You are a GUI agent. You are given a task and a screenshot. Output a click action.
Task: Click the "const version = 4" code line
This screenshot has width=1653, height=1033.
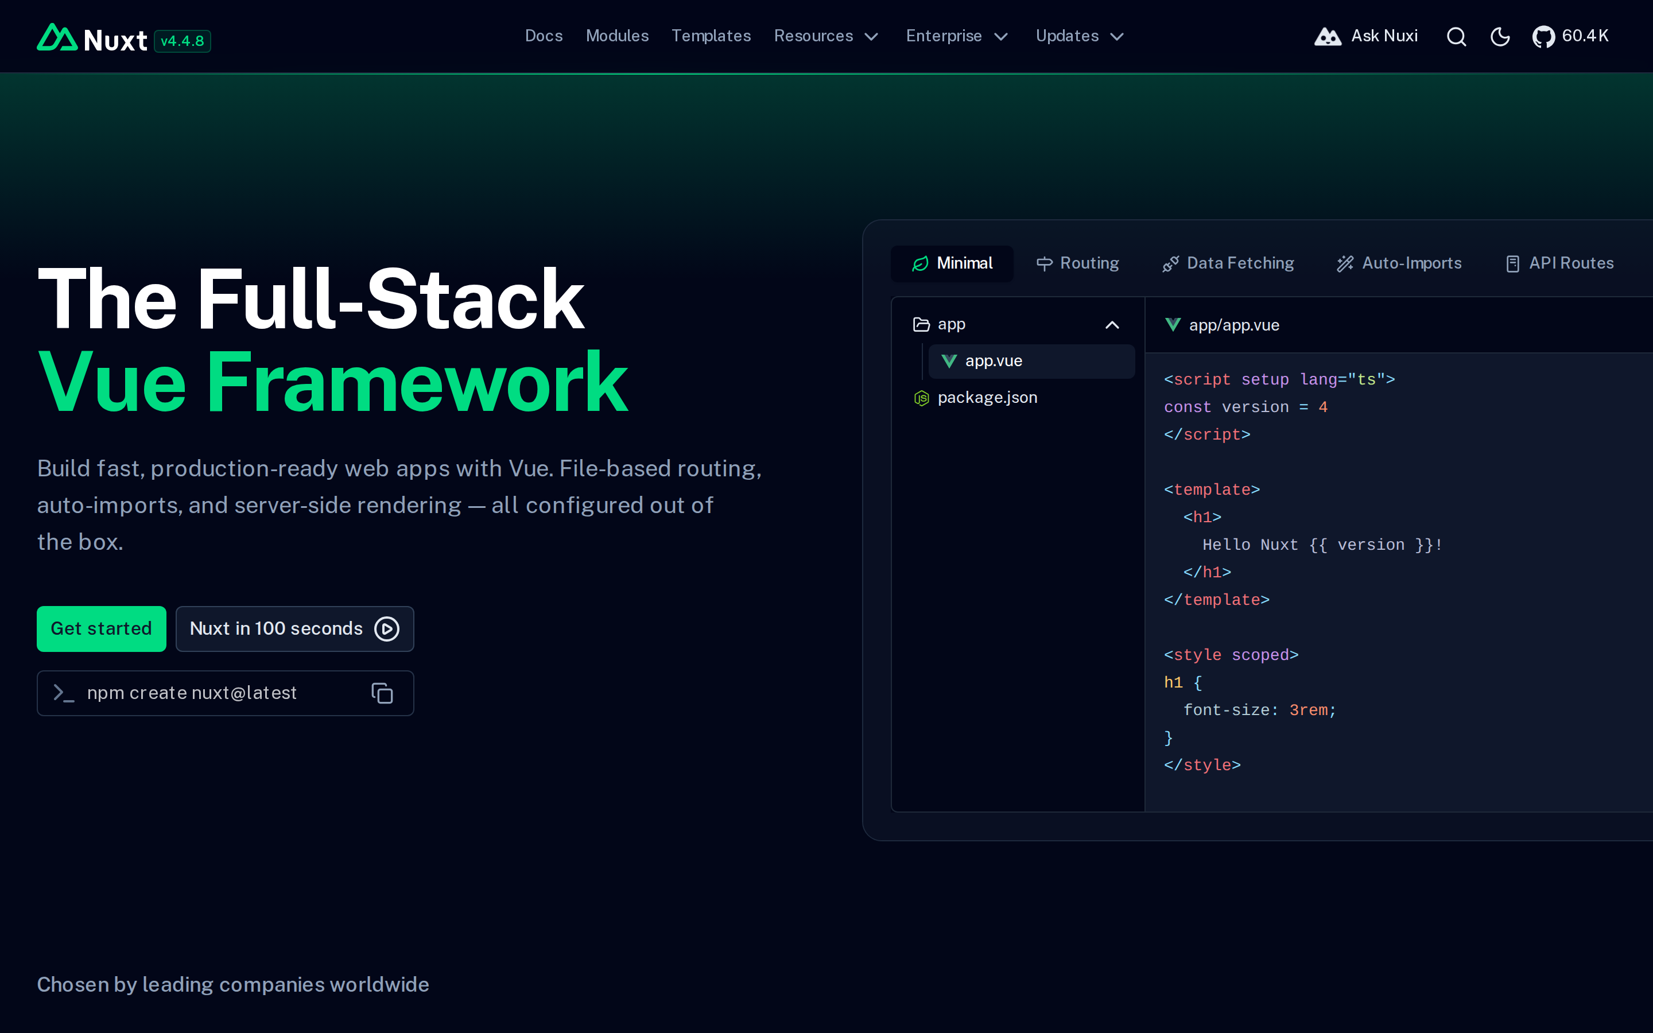click(x=1246, y=407)
